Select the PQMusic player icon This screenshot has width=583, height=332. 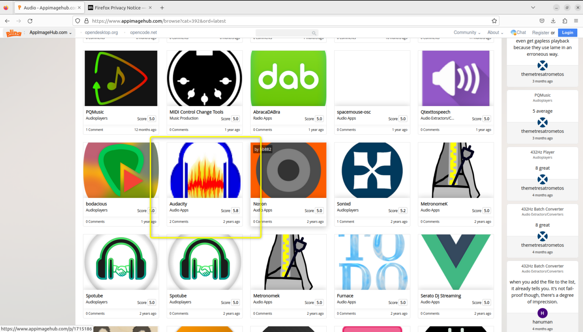coord(121,78)
